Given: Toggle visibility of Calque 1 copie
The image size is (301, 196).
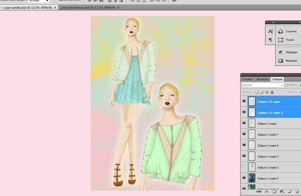Looking at the screenshot, I should coord(244,123).
